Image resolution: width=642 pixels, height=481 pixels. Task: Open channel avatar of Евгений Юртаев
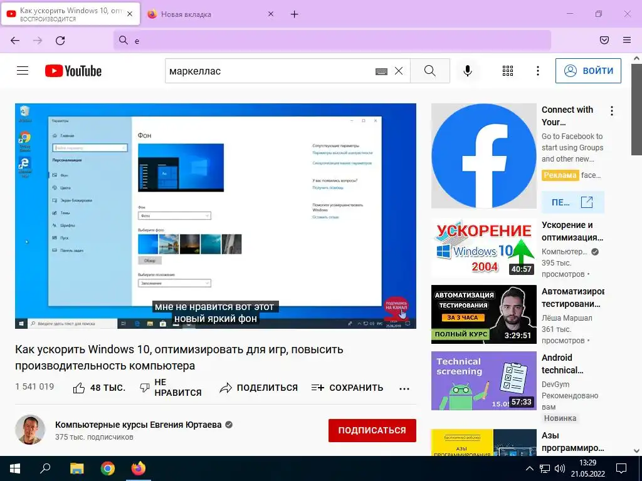30,430
